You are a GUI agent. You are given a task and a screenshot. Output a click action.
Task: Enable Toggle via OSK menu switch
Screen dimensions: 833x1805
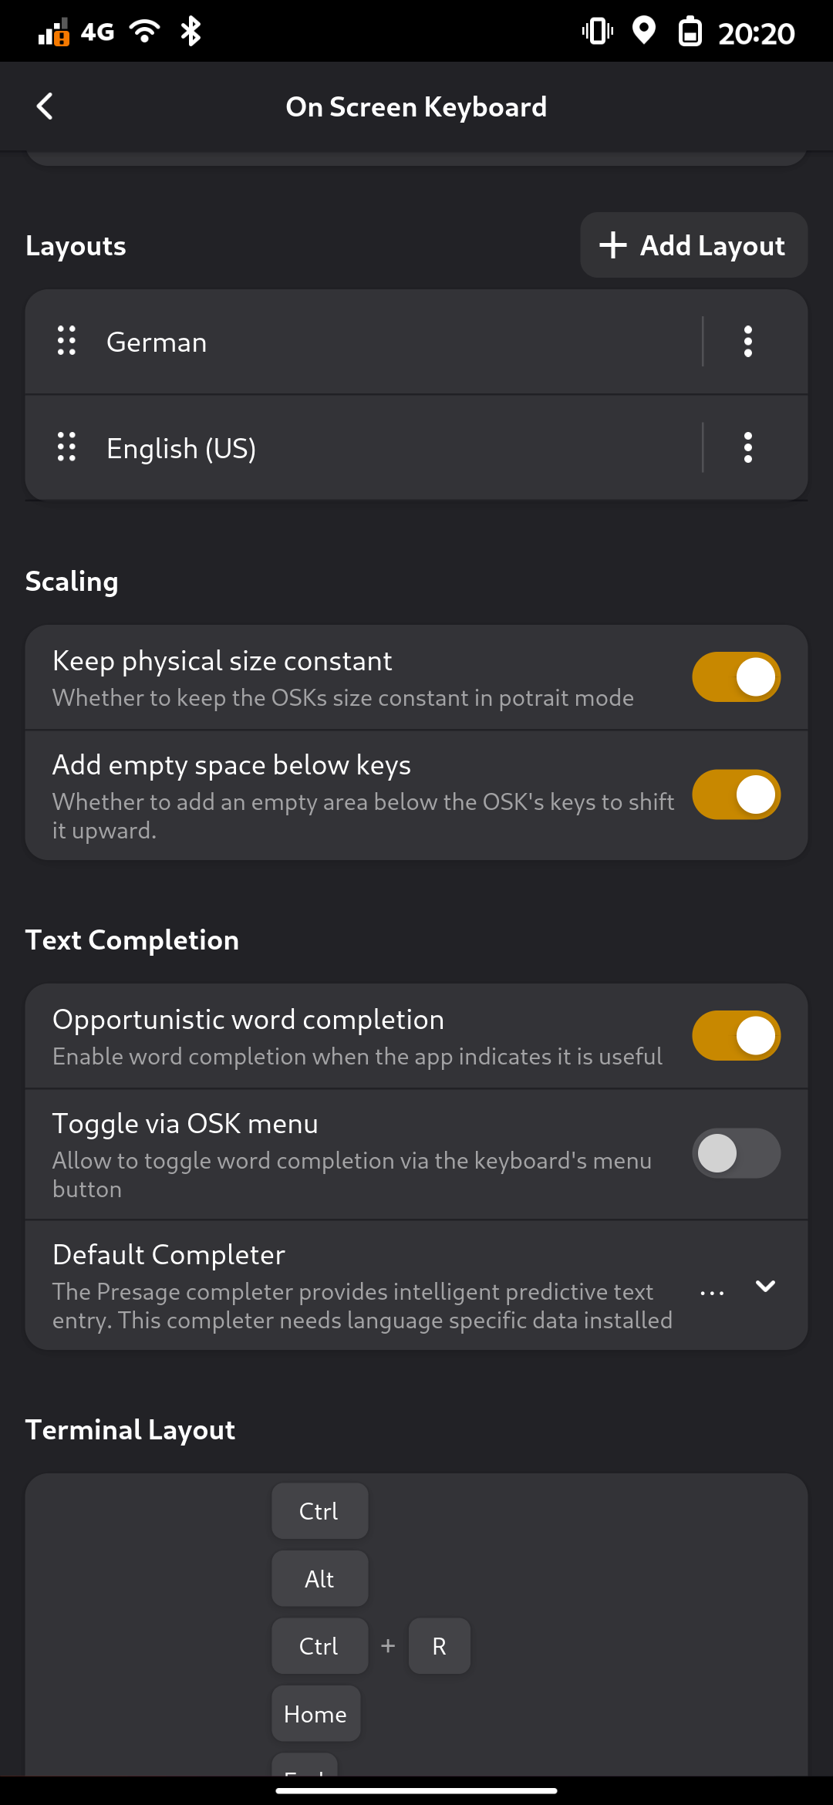click(x=736, y=1154)
